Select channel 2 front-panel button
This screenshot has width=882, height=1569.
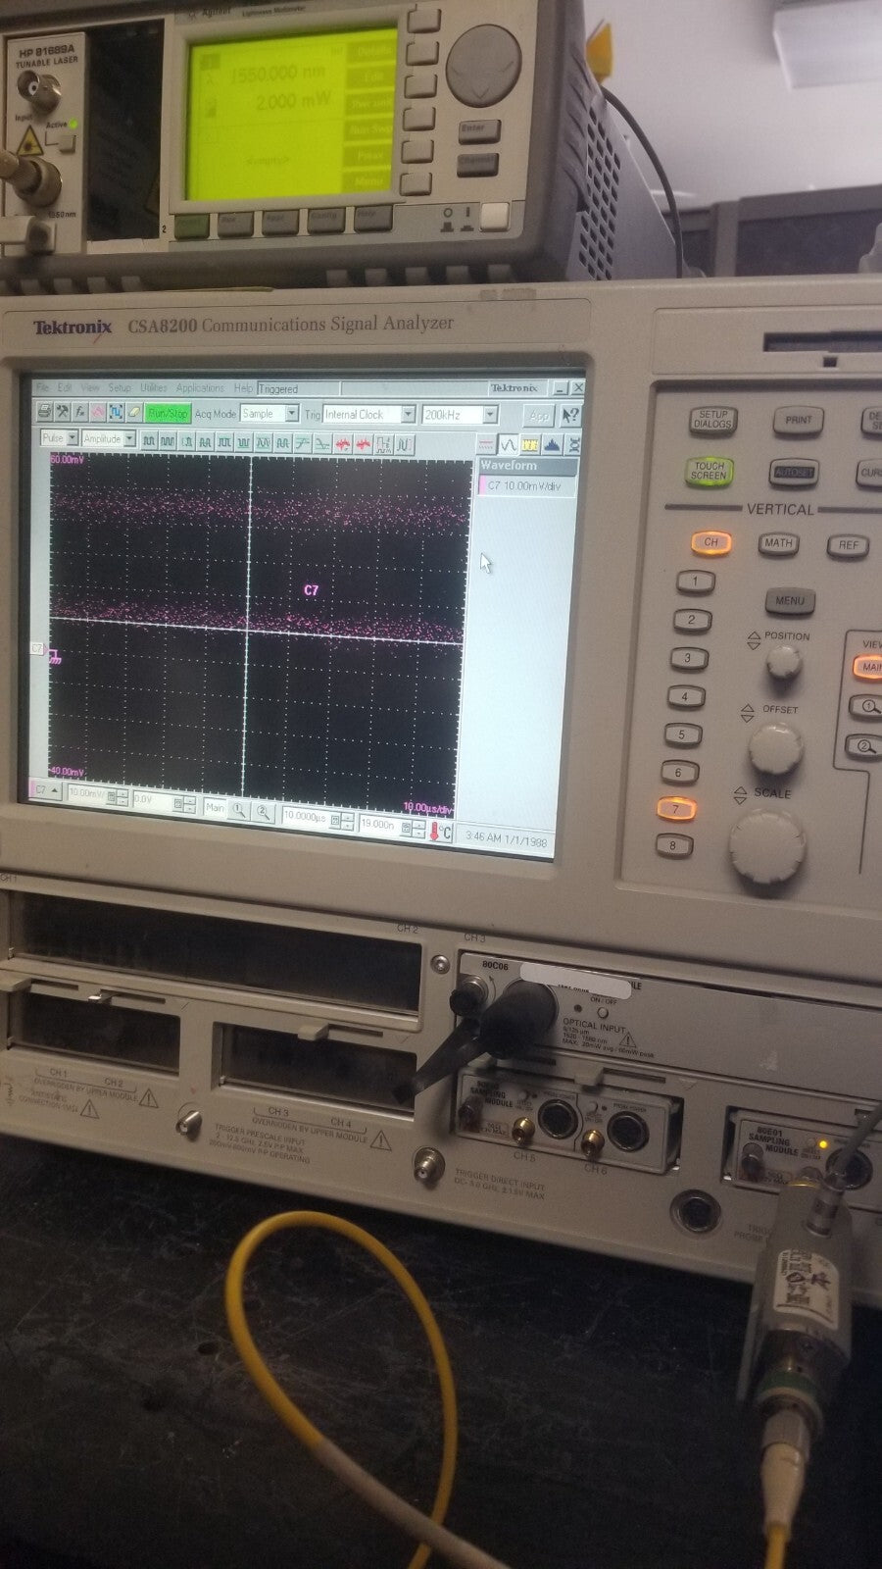[691, 619]
